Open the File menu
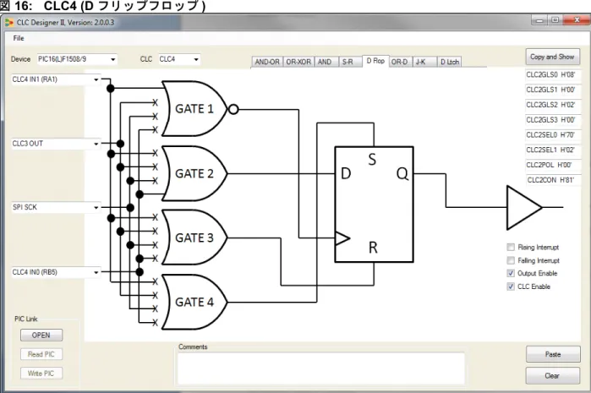 click(19, 38)
